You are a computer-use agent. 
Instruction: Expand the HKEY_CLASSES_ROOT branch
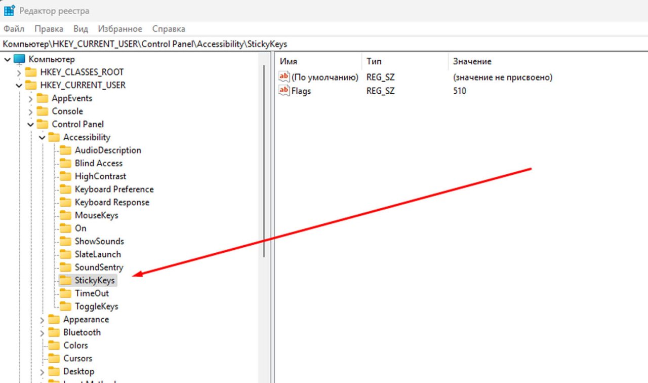pos(19,72)
